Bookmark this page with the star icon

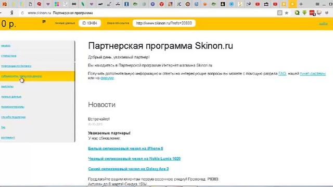[x=287, y=13]
